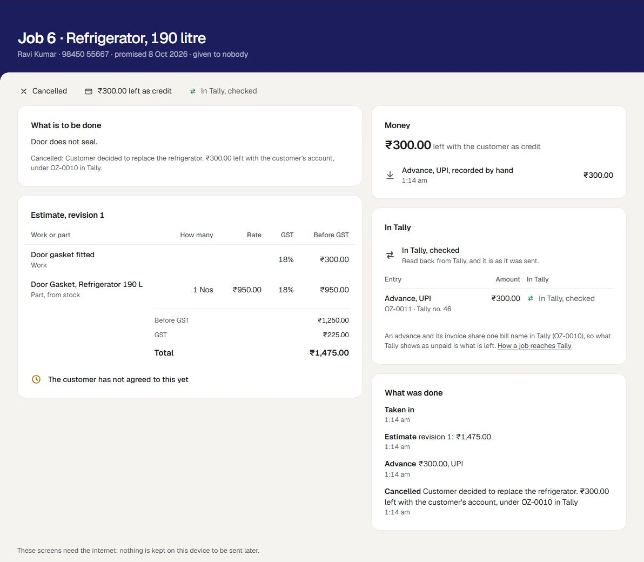The image size is (644, 562).
Task: Click the Door does not seal description
Action: [64, 142]
